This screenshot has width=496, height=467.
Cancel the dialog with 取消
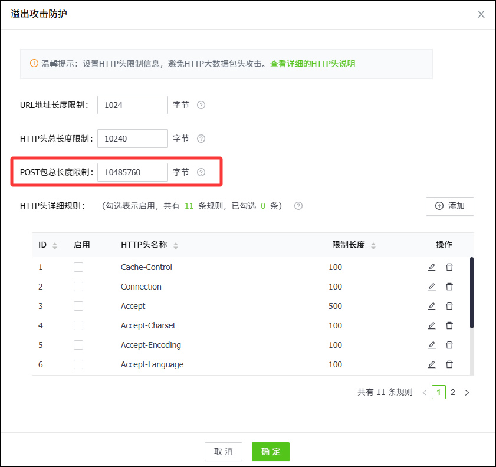click(x=224, y=452)
